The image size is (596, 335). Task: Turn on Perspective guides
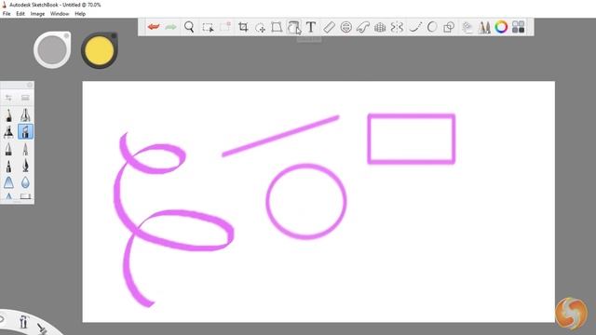(380, 27)
